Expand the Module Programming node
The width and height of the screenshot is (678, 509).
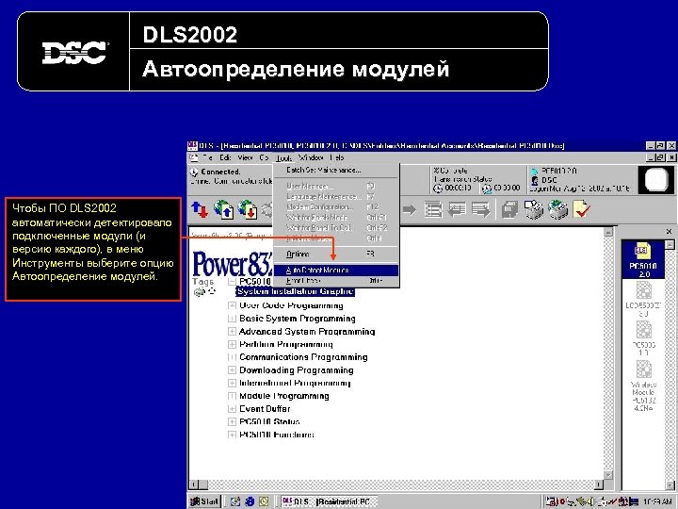pos(233,396)
